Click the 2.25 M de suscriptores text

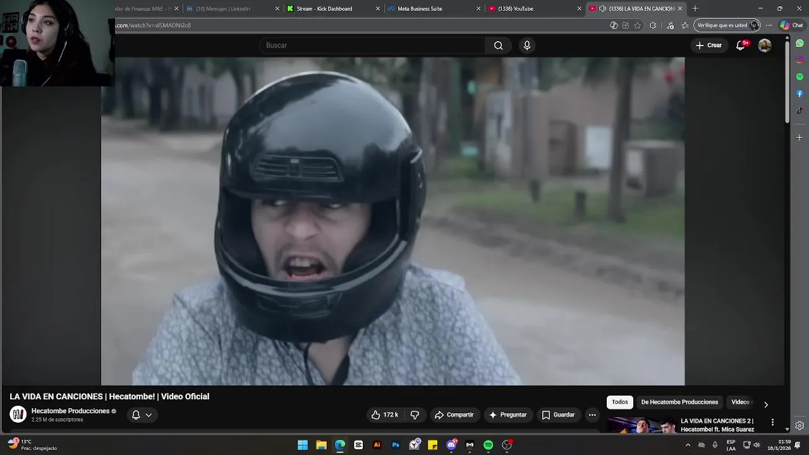58,420
